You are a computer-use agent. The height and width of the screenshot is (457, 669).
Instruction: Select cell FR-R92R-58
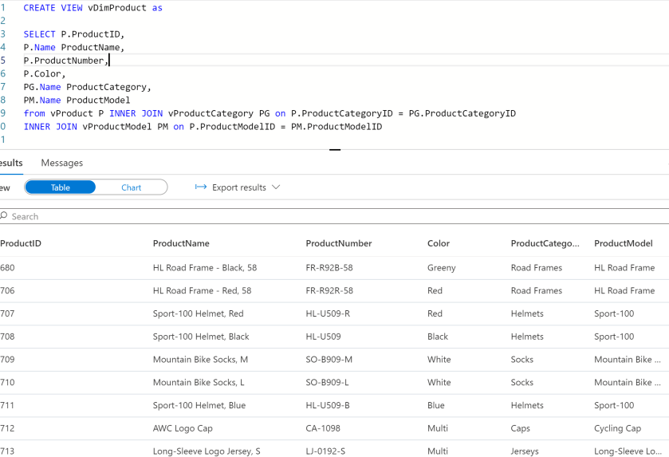(x=329, y=290)
